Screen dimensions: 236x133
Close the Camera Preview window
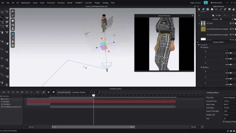click(x=192, y=15)
